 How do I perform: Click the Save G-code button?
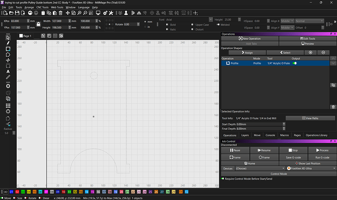click(294, 157)
